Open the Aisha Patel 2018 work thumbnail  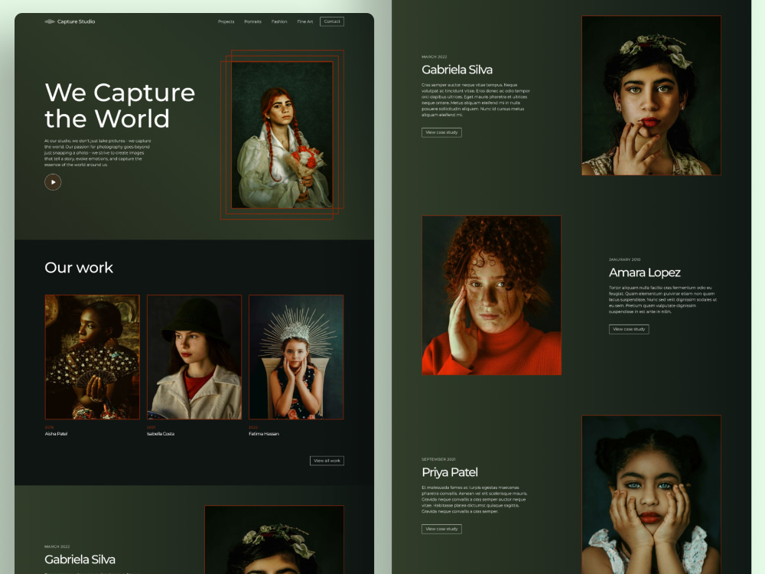tap(92, 357)
